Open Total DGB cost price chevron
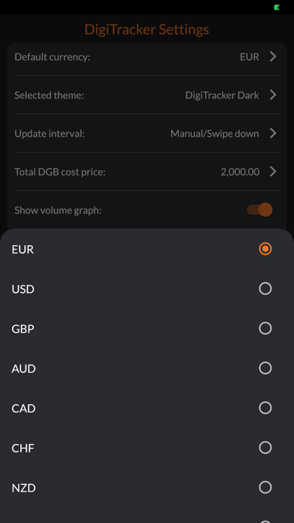The width and height of the screenshot is (294, 523). [x=273, y=172]
